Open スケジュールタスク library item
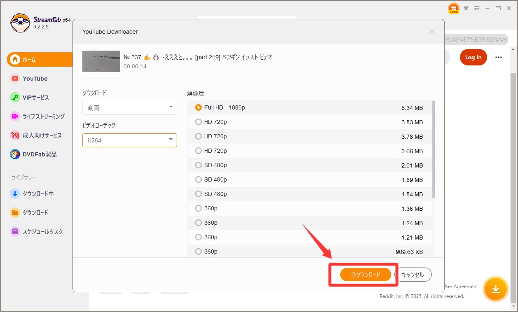The image size is (518, 312). (x=43, y=231)
